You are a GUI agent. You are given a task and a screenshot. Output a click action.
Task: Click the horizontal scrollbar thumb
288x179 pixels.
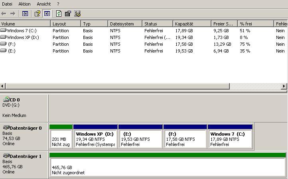[x=118, y=86]
